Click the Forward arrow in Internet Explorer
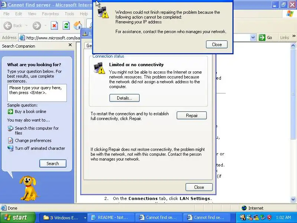Screen dimensions: 297x223 click(36, 26)
